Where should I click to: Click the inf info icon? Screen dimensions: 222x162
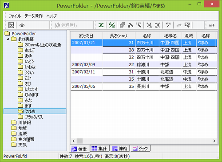212,25
